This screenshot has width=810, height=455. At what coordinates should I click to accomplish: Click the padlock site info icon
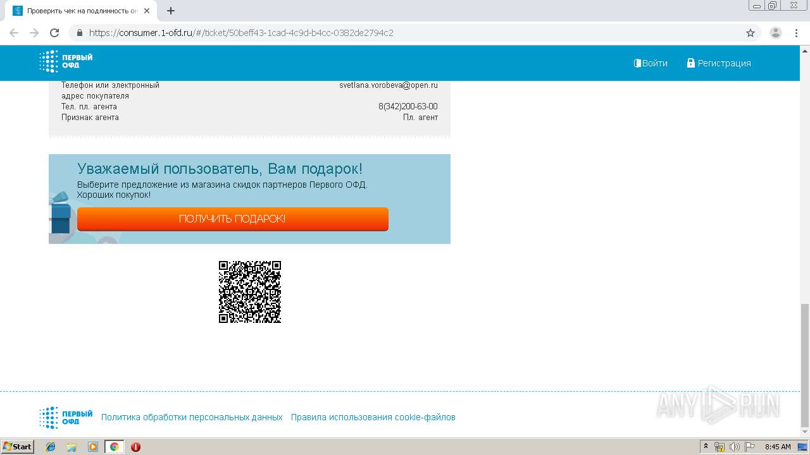pos(80,33)
